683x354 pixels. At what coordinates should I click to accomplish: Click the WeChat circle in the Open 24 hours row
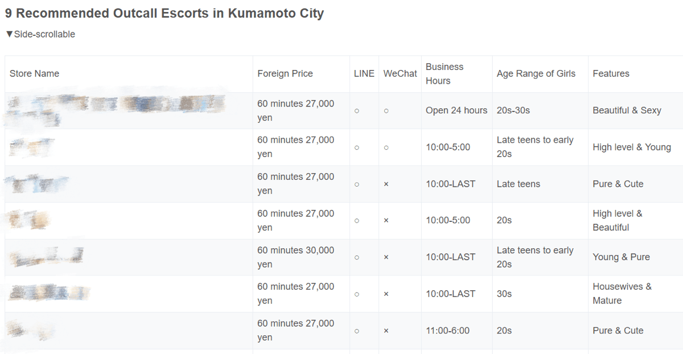pos(386,111)
